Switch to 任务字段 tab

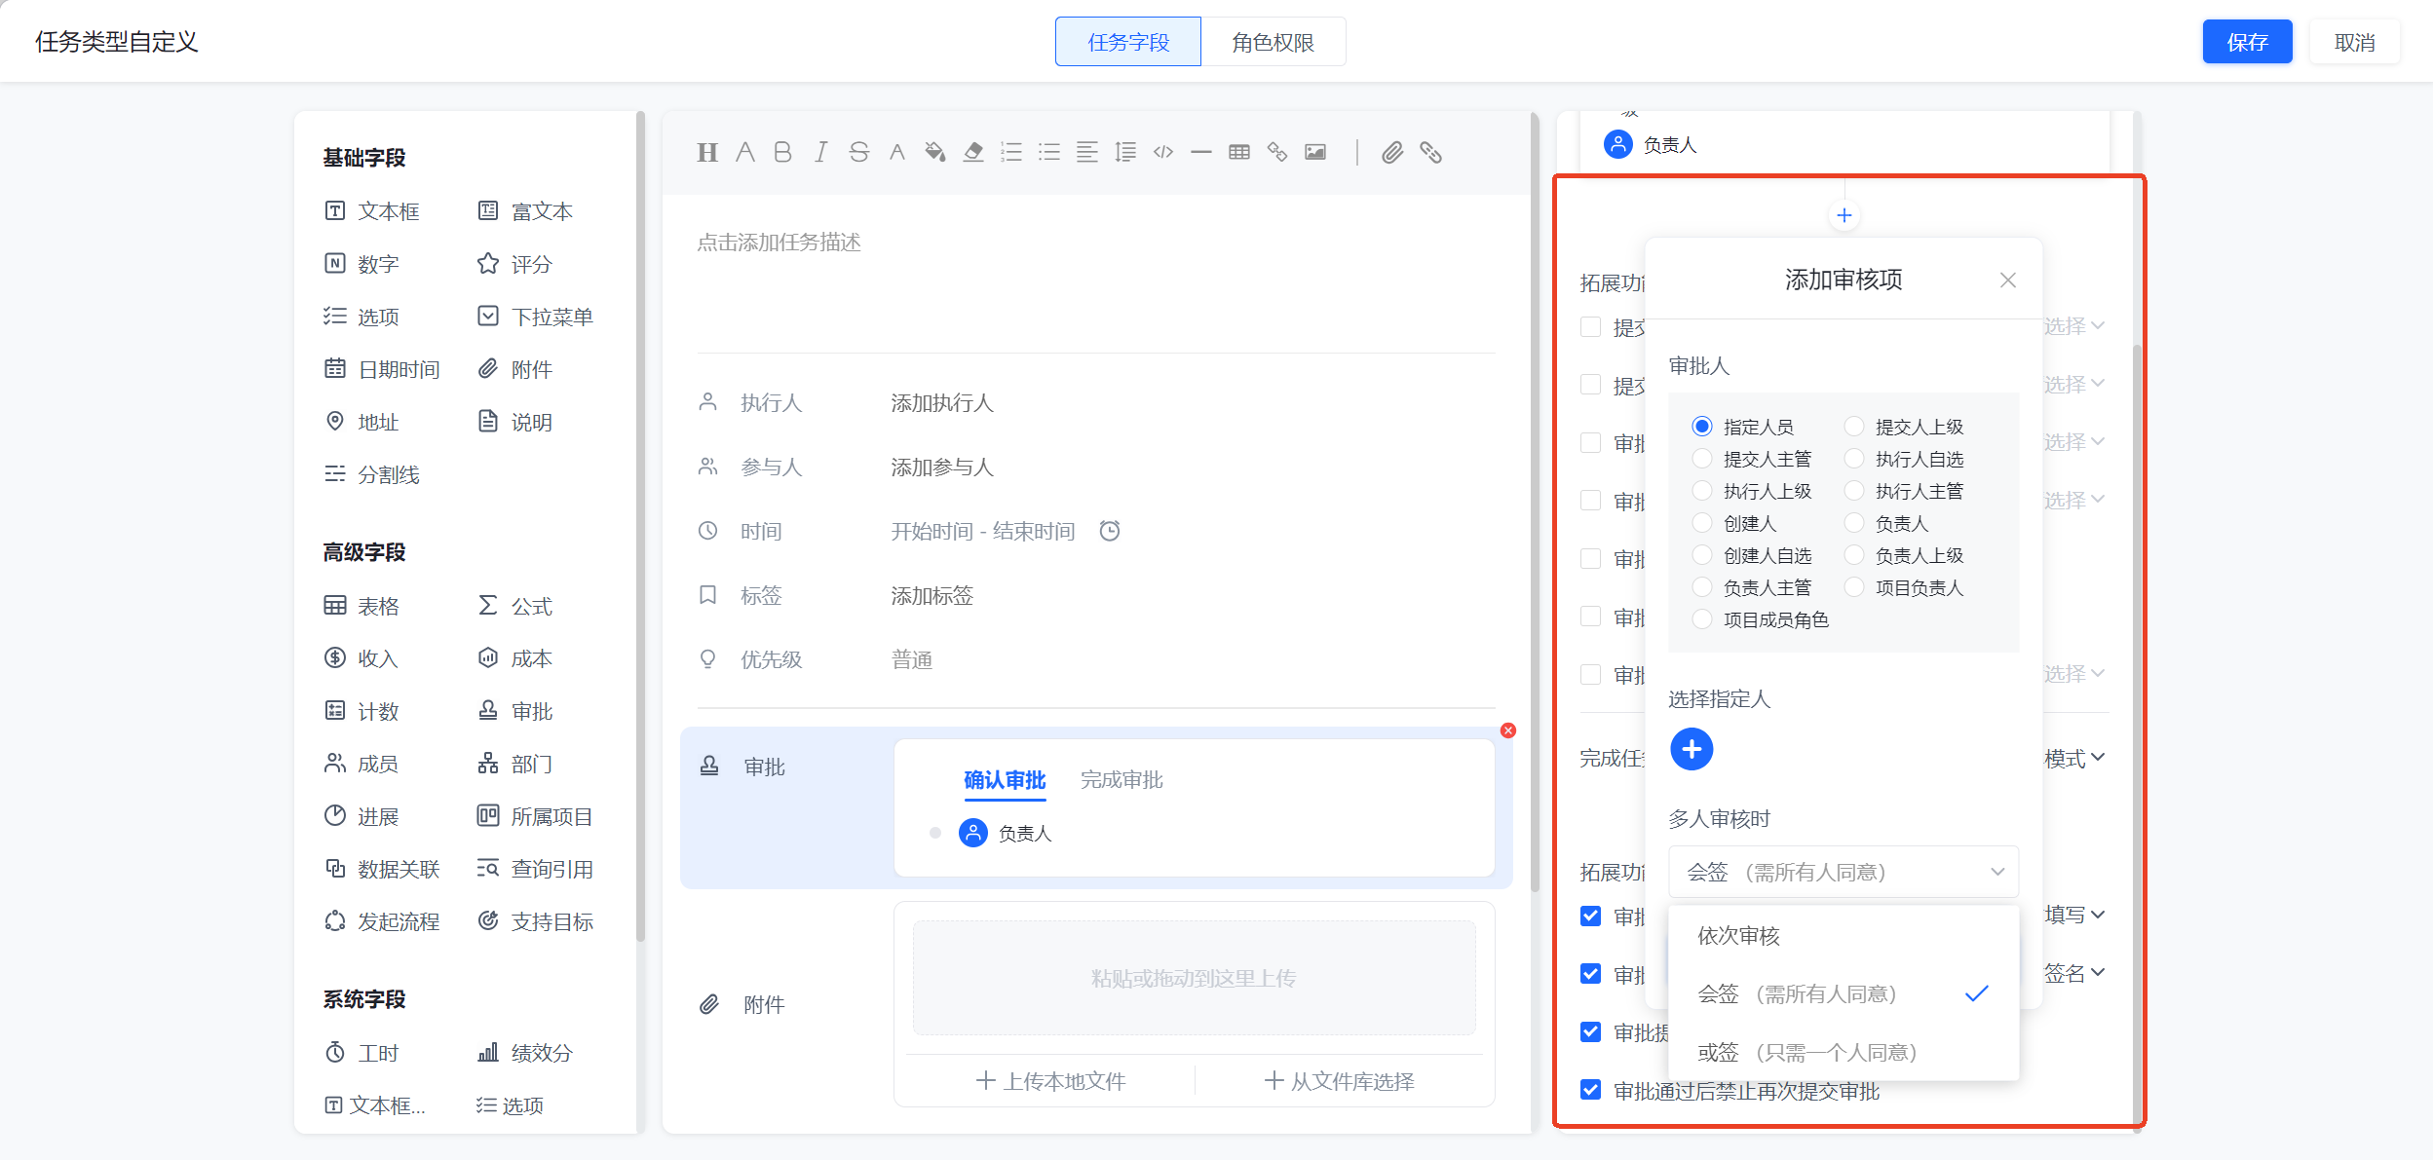coord(1128,42)
